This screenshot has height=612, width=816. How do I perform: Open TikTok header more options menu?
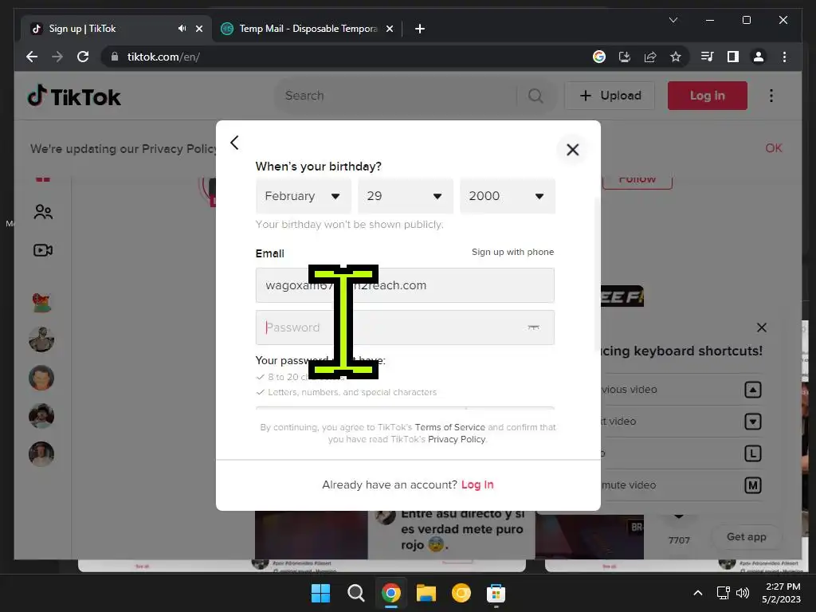[771, 96]
